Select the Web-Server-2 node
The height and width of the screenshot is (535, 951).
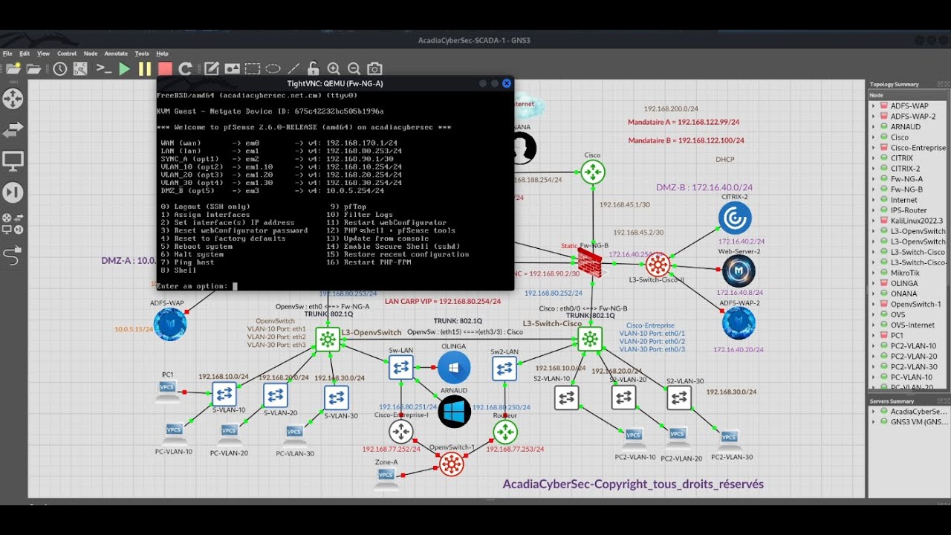(738, 271)
